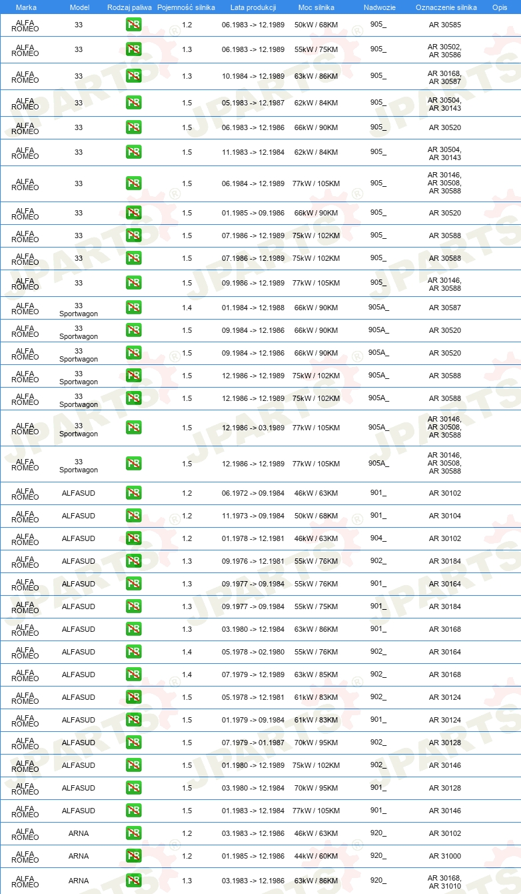Click the fuel icon in the 06.1972 -> 09.1984 row

coord(133,493)
